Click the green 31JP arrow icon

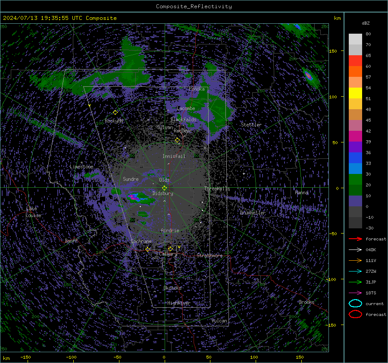[x=355, y=282]
